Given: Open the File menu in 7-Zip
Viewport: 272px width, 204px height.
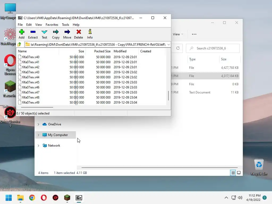Looking at the screenshot, I should pos(20,25).
